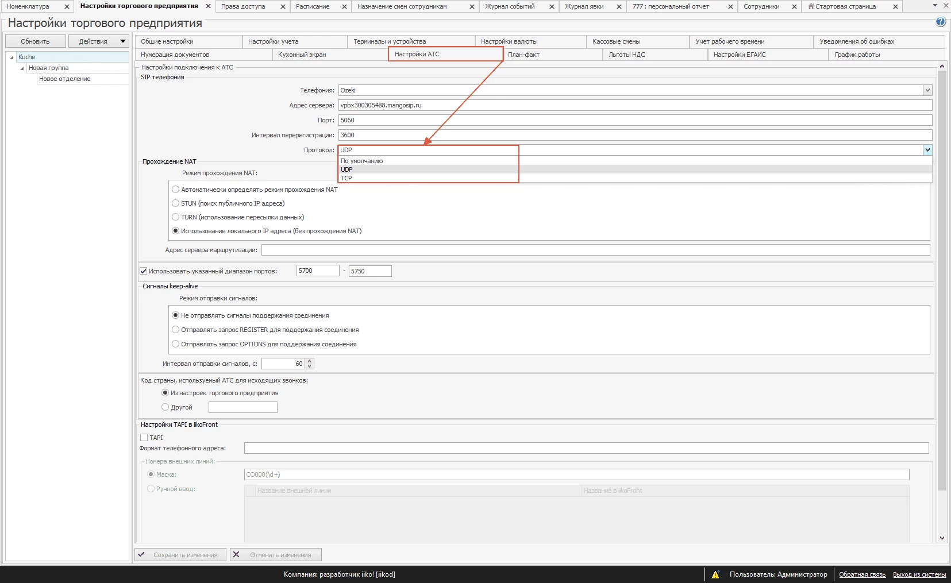Open the tab list dropdown arrow
The width and height of the screenshot is (951, 583).
pos(935,6)
